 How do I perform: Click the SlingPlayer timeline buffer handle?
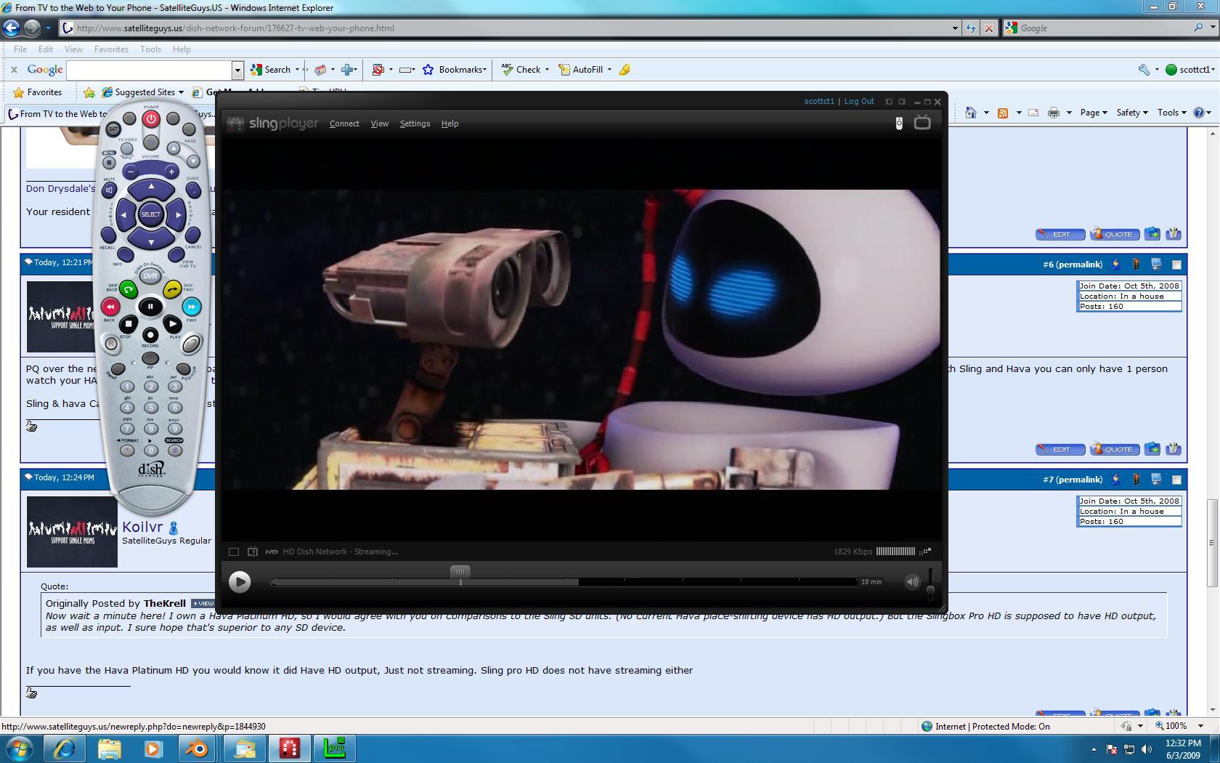tap(460, 572)
